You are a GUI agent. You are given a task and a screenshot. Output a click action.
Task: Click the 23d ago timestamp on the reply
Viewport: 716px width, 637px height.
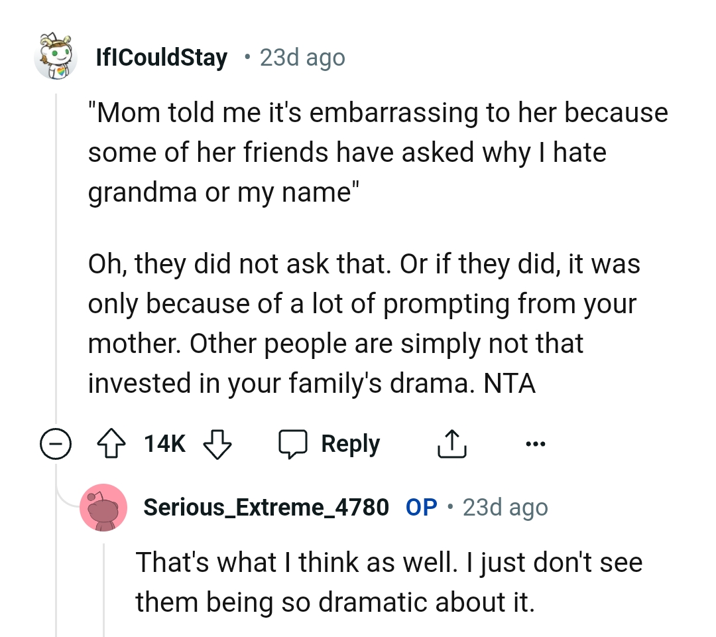coord(505,507)
